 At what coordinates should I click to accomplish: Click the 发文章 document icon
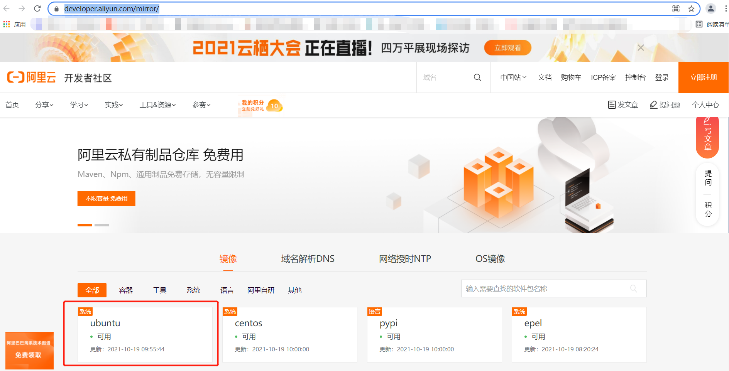[x=612, y=105]
